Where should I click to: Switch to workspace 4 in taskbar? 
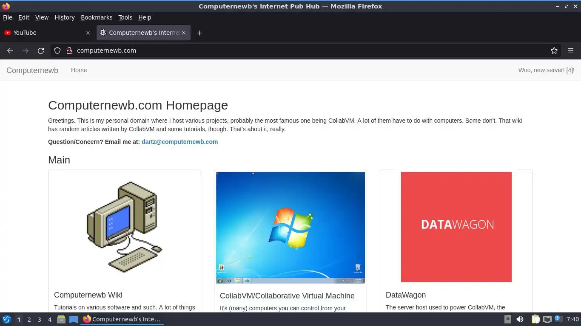coord(49,320)
